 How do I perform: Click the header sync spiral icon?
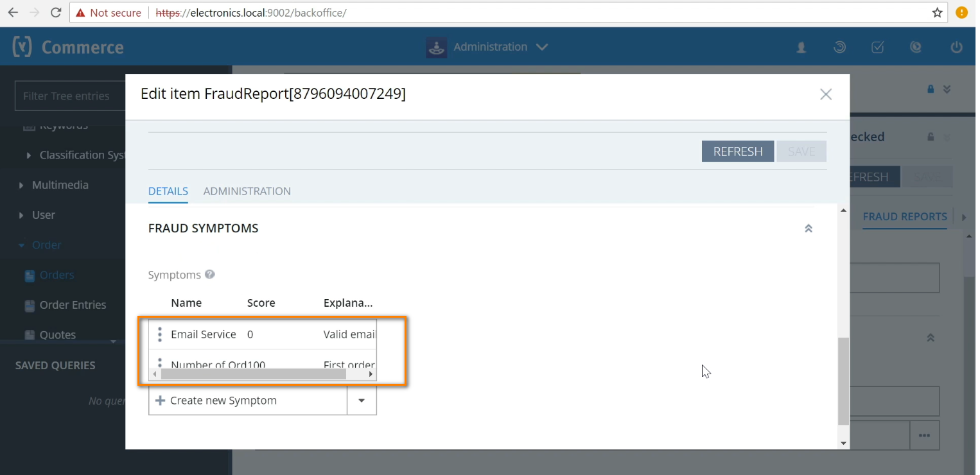pos(839,47)
